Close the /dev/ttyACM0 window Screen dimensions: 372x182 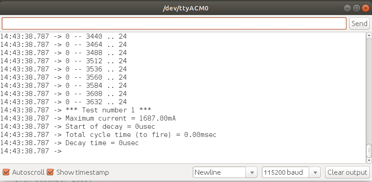pyautogui.click(x=365, y=8)
